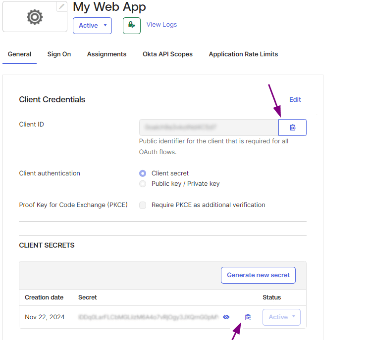Open the Assignments tab

tap(106, 54)
